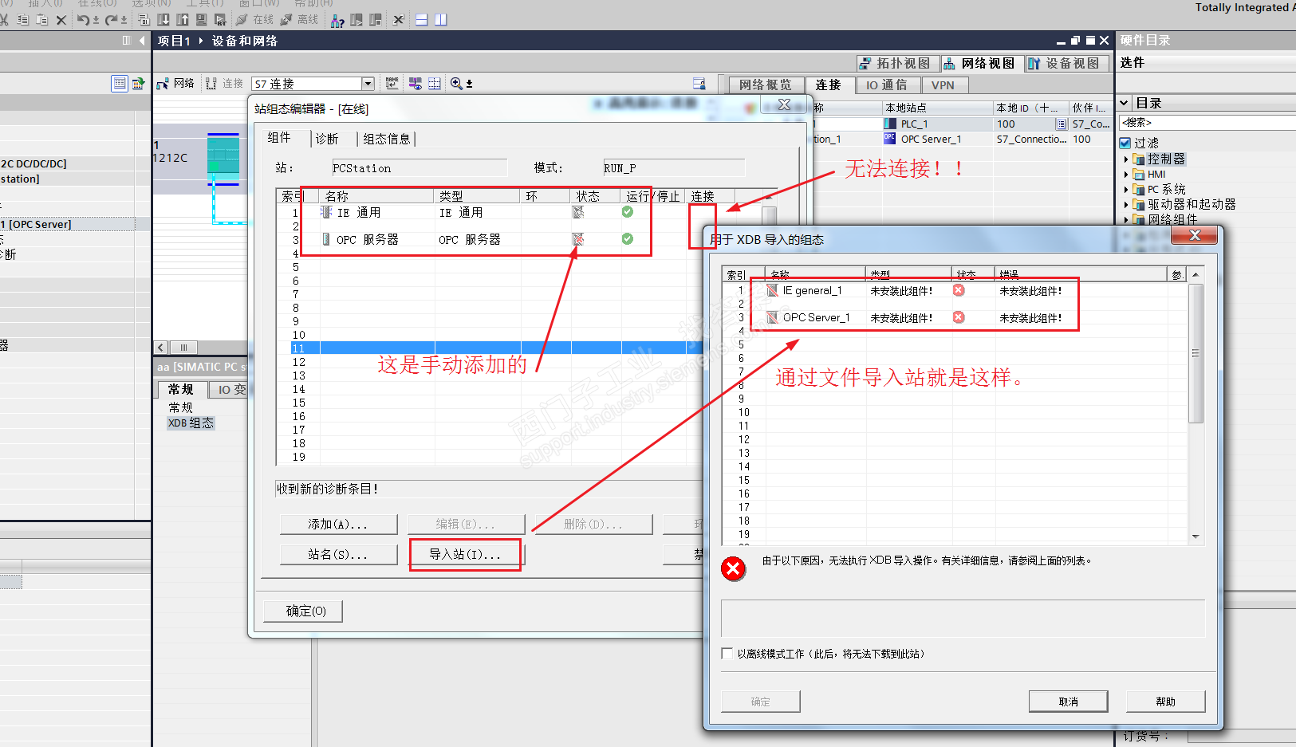Click the Paste icon in the main toolbar
Screen dimensions: 1296x747
41,20
